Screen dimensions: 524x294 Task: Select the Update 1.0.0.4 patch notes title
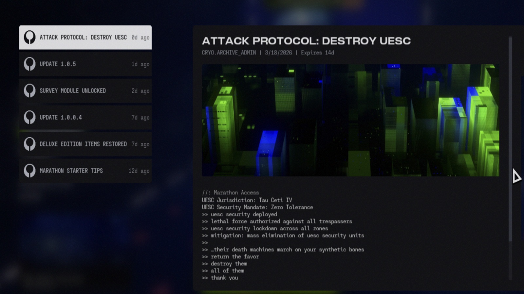pyautogui.click(x=61, y=118)
